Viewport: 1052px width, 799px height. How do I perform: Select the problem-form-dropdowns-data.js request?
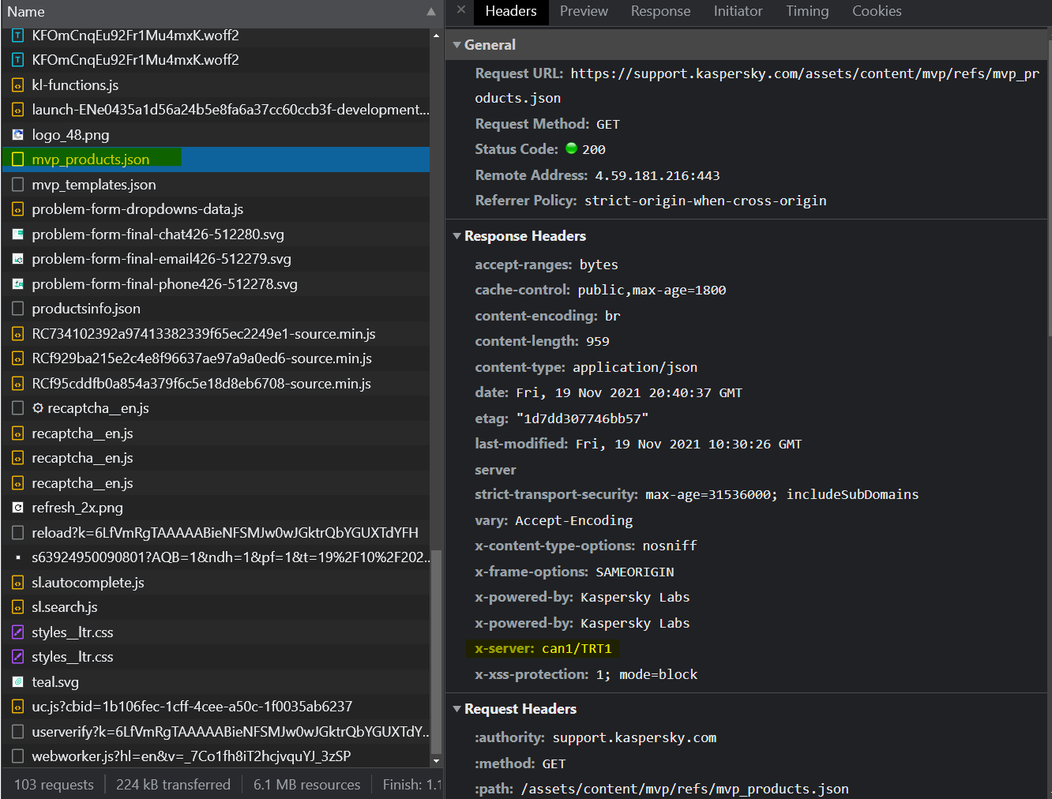pyautogui.click(x=137, y=209)
